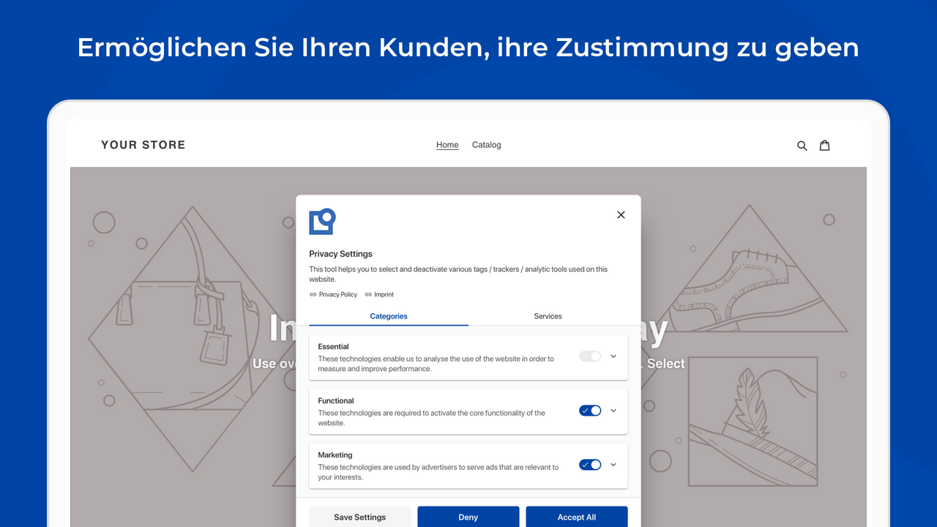
Task: Click the Marketing description about advertisers
Action: [438, 472]
